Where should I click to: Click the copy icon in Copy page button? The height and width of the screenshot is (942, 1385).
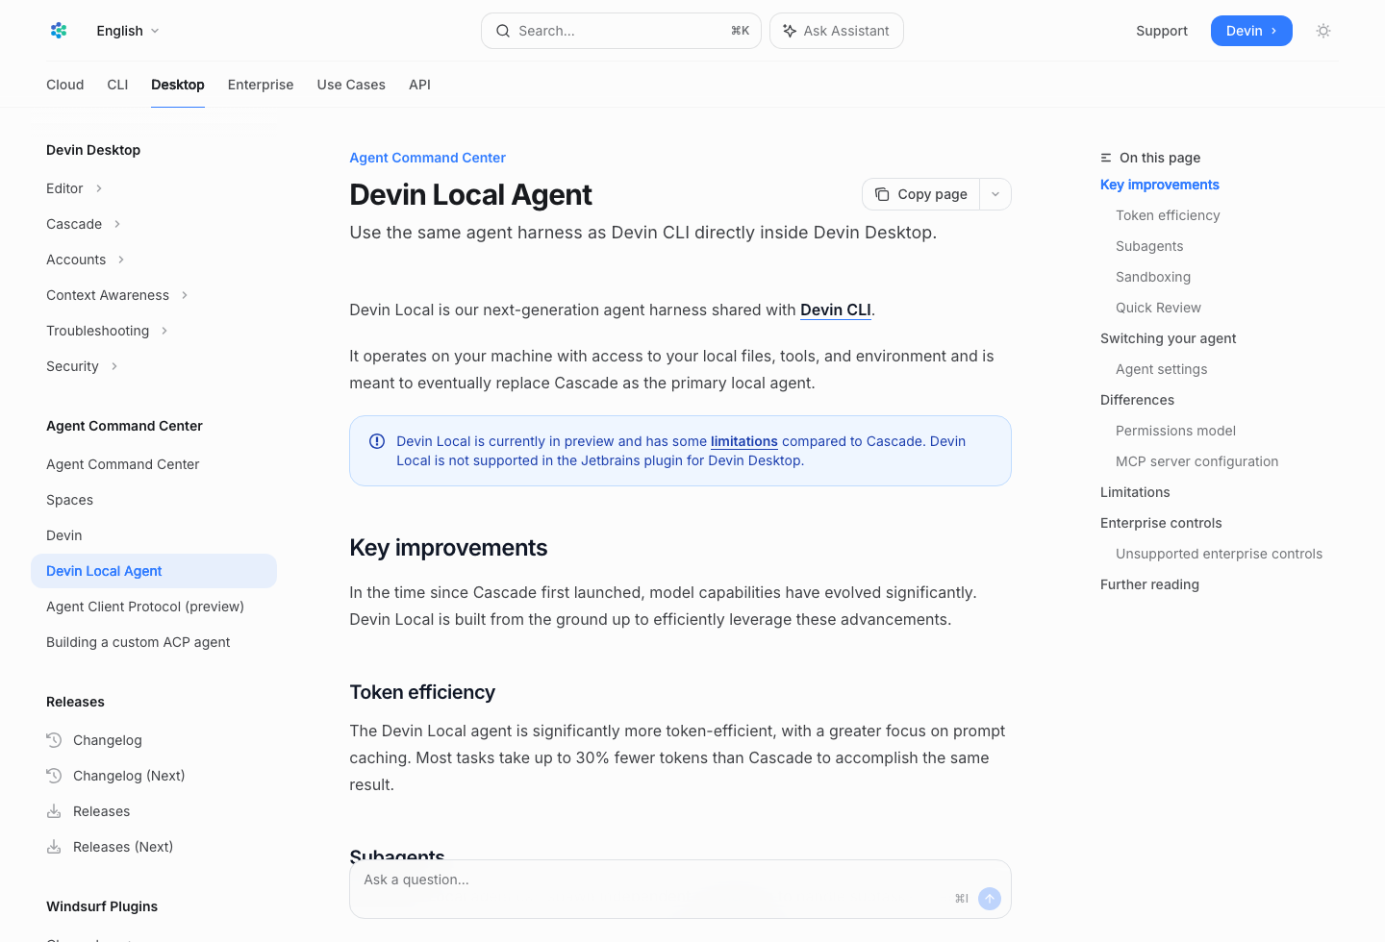pyautogui.click(x=882, y=194)
